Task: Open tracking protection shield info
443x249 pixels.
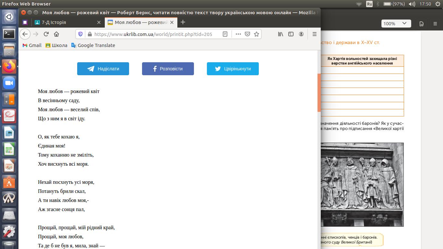Action: [81, 34]
